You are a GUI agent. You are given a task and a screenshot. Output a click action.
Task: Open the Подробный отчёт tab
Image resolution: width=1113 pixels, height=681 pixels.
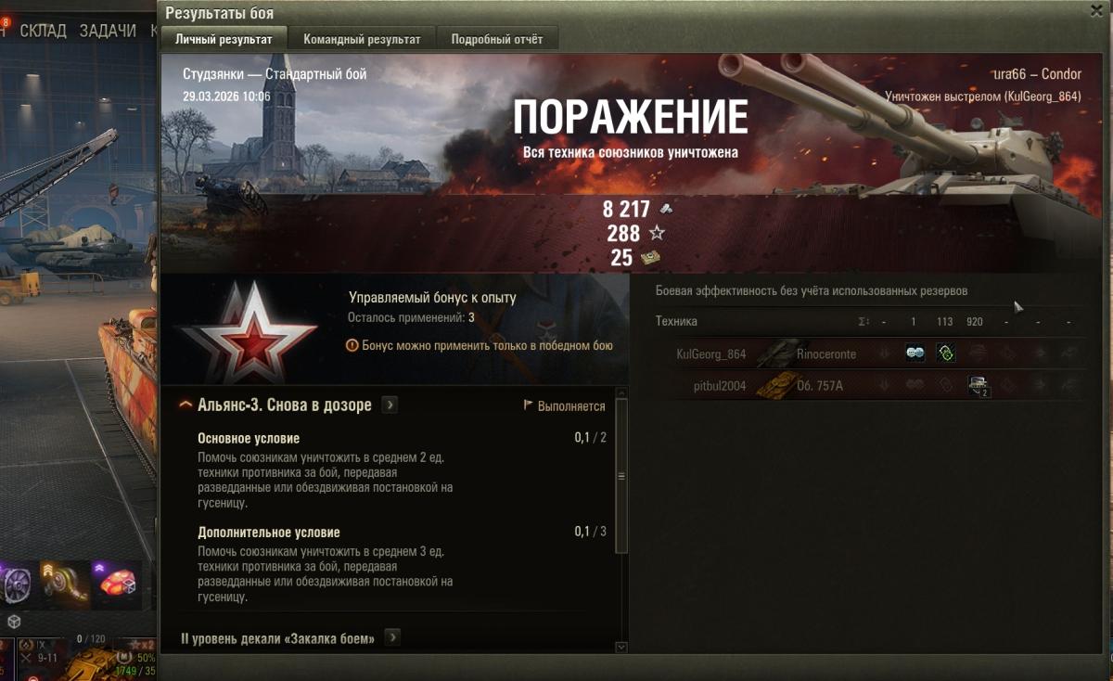coord(497,39)
